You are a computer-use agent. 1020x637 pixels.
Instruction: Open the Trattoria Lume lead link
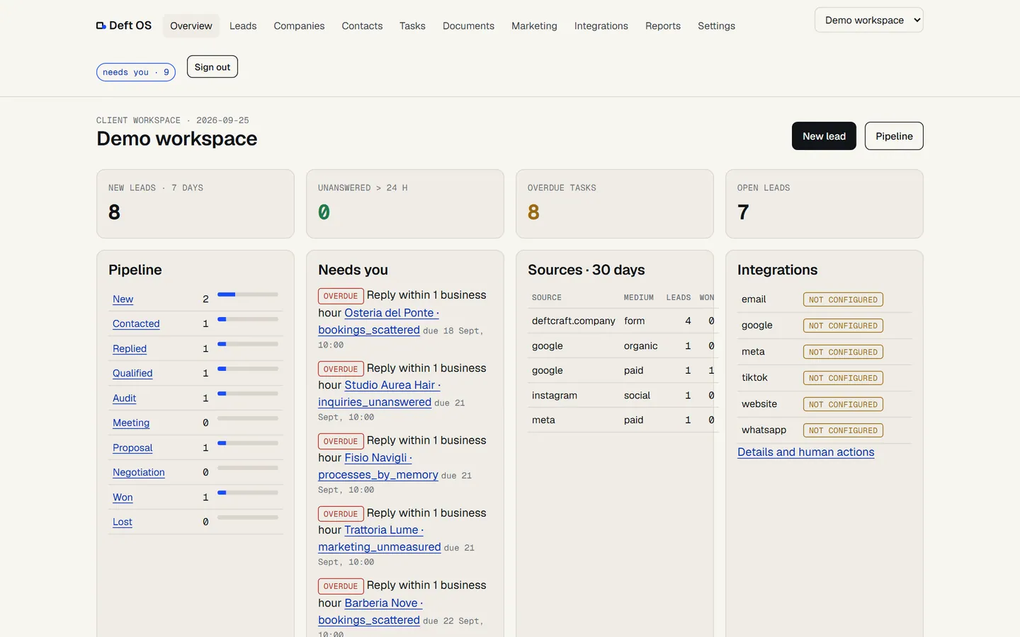tap(384, 529)
